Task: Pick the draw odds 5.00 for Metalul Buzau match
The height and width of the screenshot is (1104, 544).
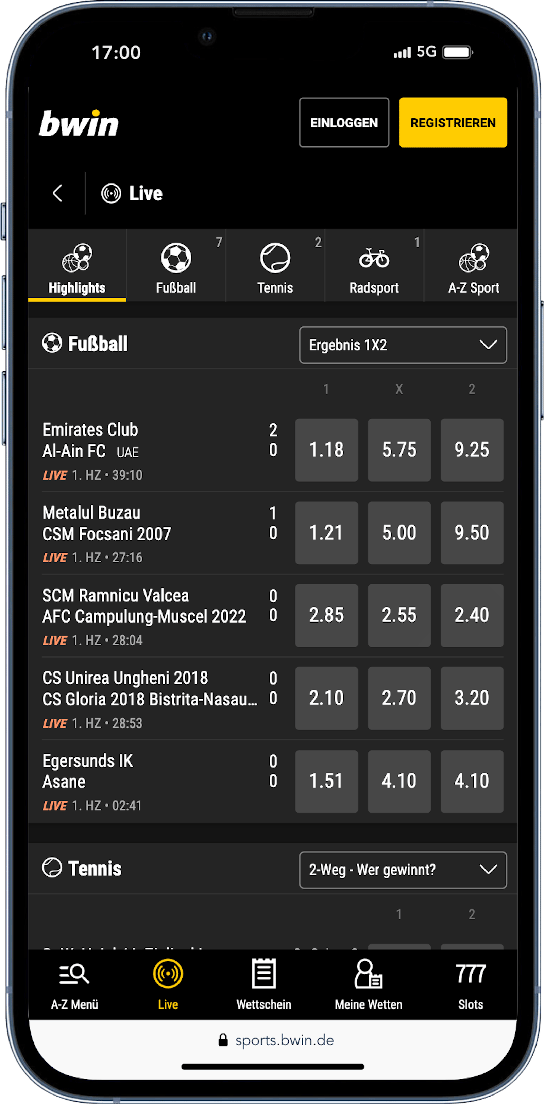Action: pos(399,532)
